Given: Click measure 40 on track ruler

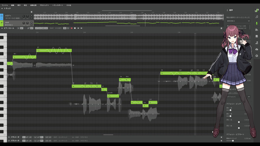Looking at the screenshot, I should [77, 13].
